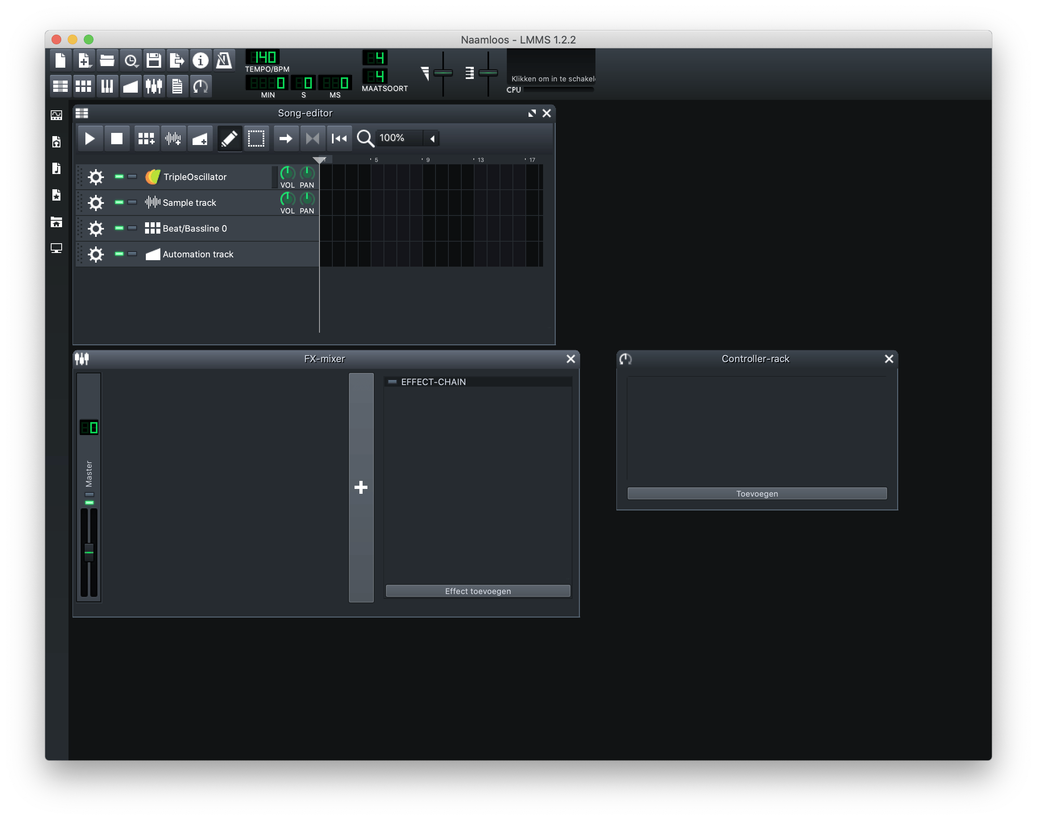Click the Add sample track icon
Image resolution: width=1037 pixels, height=820 pixels.
pyautogui.click(x=173, y=139)
